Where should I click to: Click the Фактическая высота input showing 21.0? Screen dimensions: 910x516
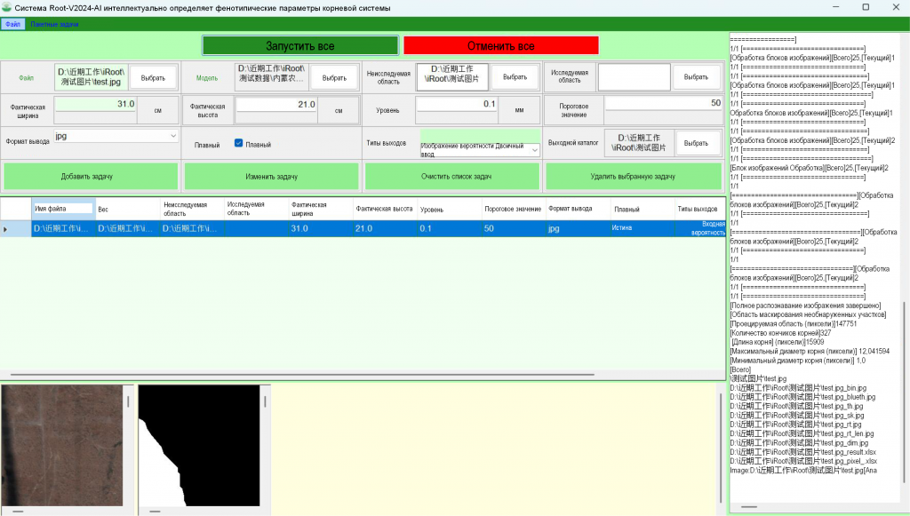coord(276,105)
